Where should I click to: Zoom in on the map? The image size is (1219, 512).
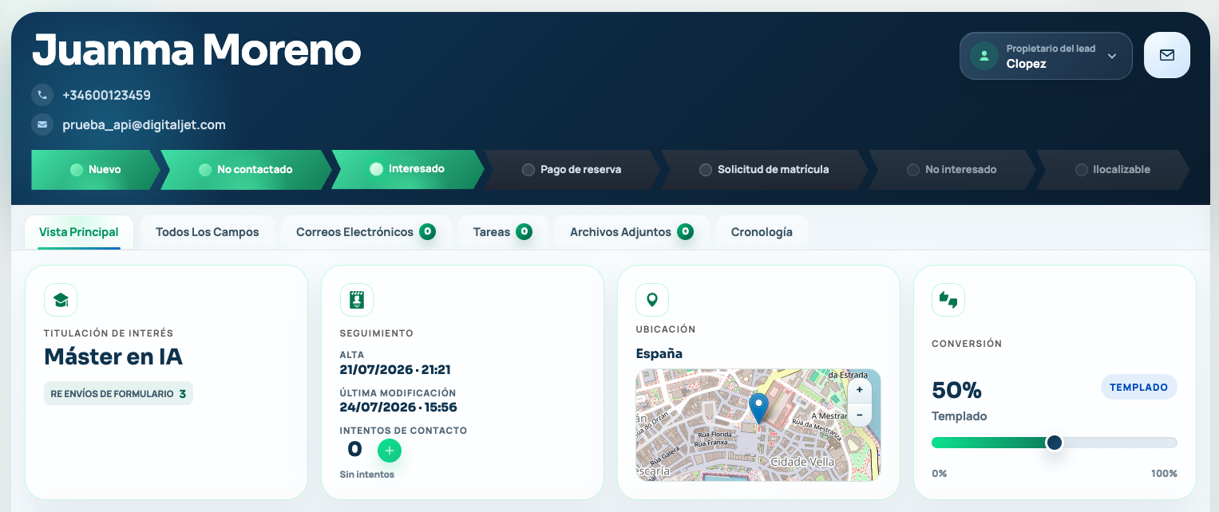859,391
